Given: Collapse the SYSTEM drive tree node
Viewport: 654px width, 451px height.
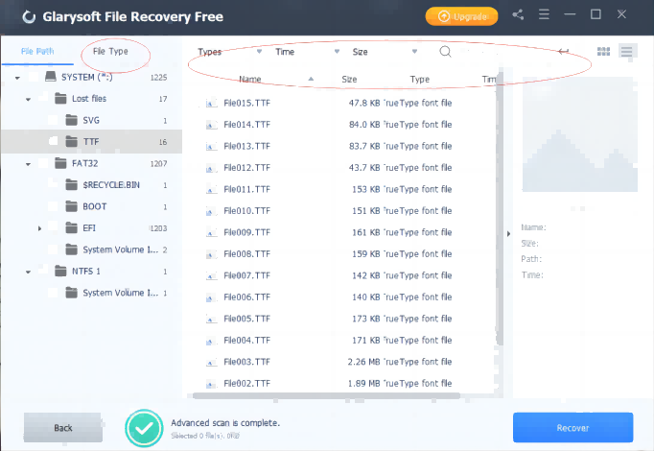Looking at the screenshot, I should click(x=17, y=78).
